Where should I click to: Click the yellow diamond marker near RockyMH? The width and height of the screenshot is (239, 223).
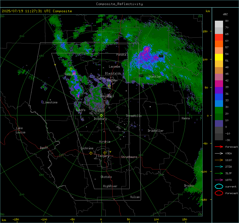[x=71, y=69]
